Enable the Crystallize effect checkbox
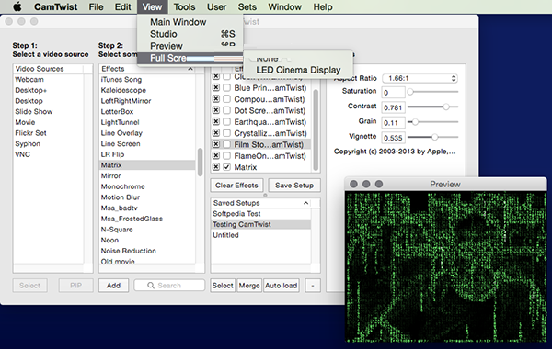 coord(227,133)
